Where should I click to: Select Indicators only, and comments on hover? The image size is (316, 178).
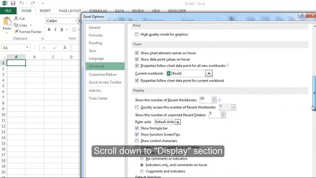point(142,165)
